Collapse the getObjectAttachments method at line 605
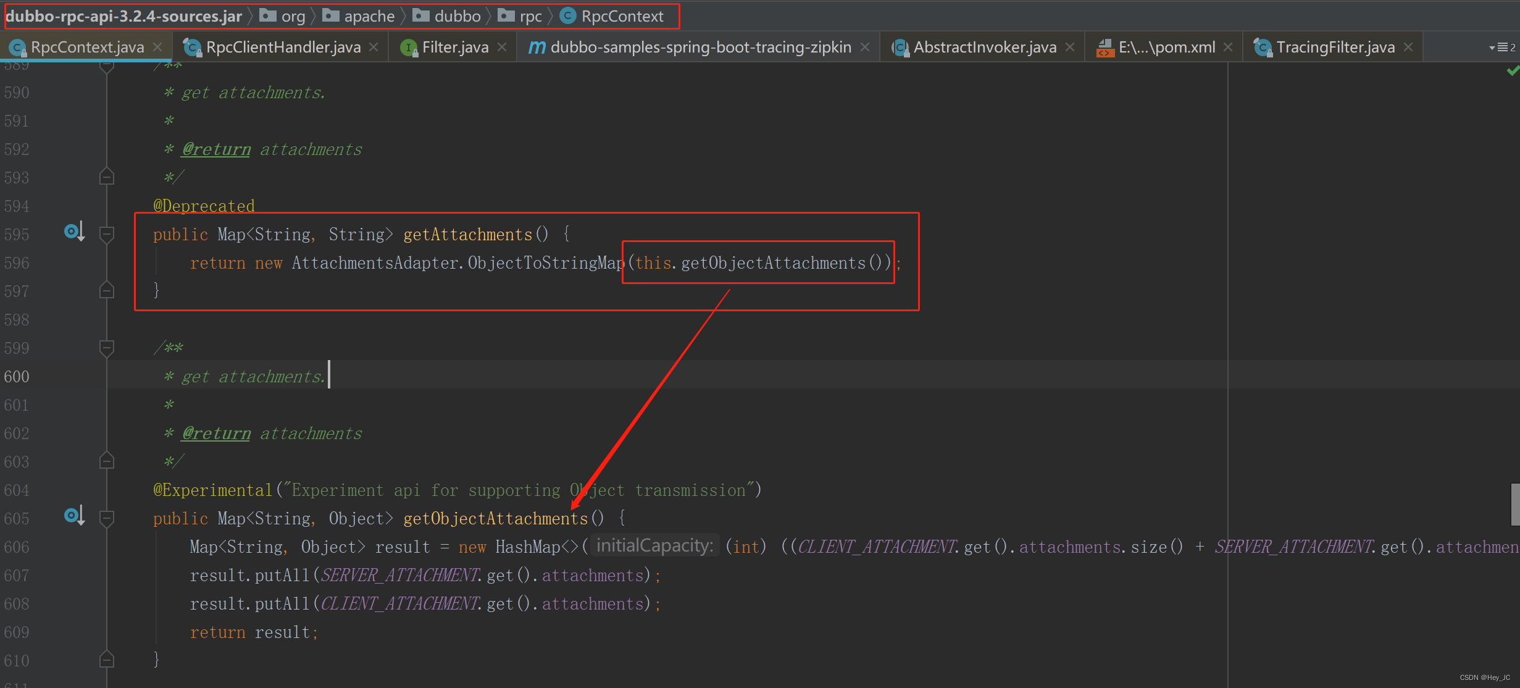This screenshot has height=688, width=1520. 107,518
